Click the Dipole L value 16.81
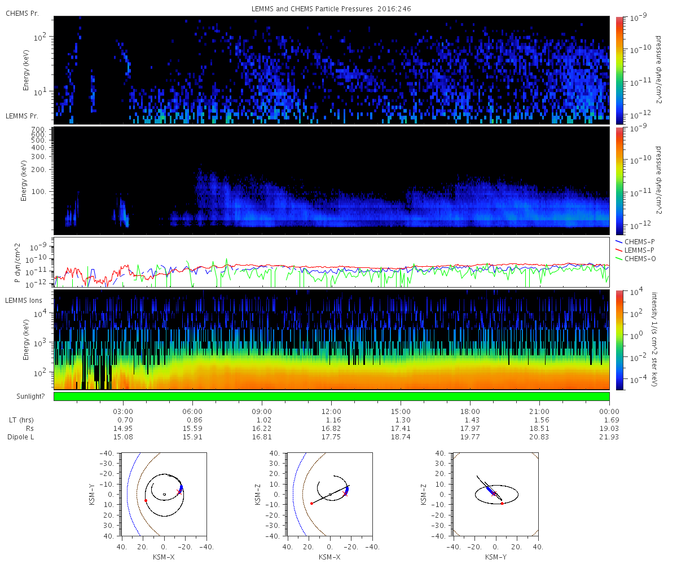The width and height of the screenshot is (677, 564). (263, 437)
